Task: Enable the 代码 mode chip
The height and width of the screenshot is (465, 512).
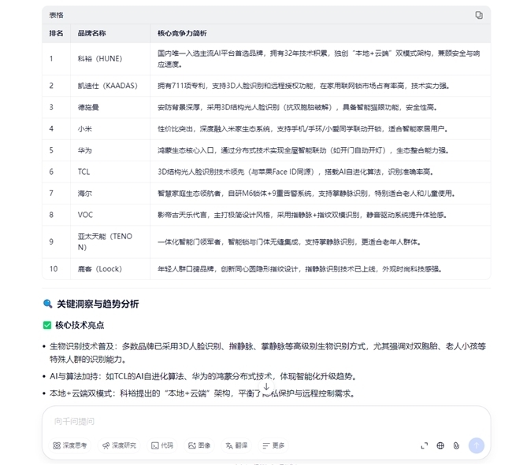Action: (x=162, y=445)
